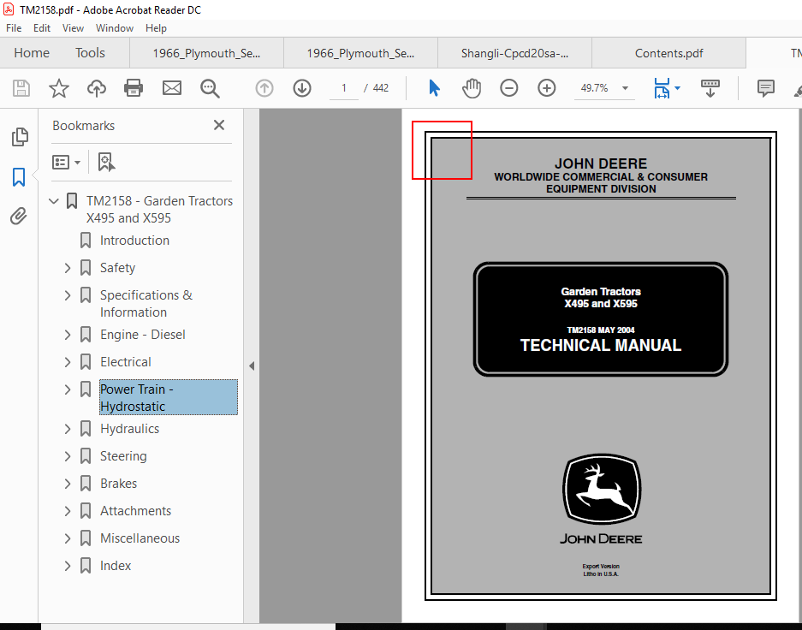Viewport: 802px width, 630px height.
Task: Select the Highlight pen tool
Action: tap(798, 90)
